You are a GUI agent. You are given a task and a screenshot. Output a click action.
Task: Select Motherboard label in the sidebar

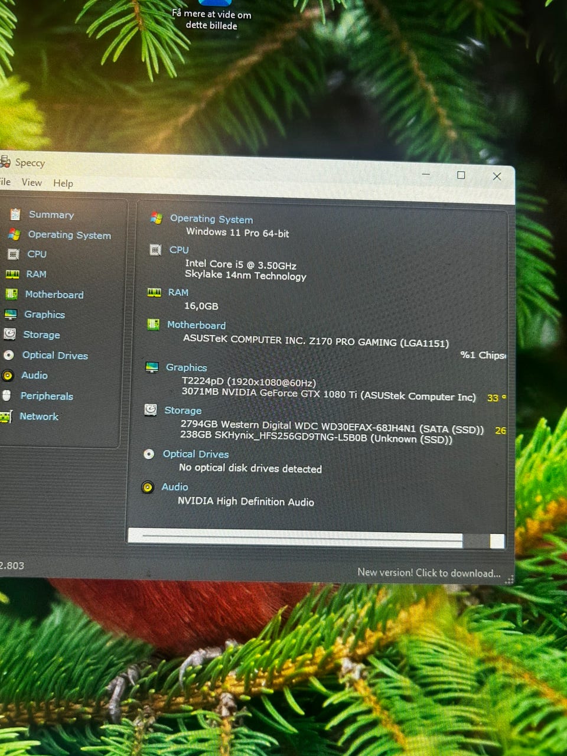point(54,294)
